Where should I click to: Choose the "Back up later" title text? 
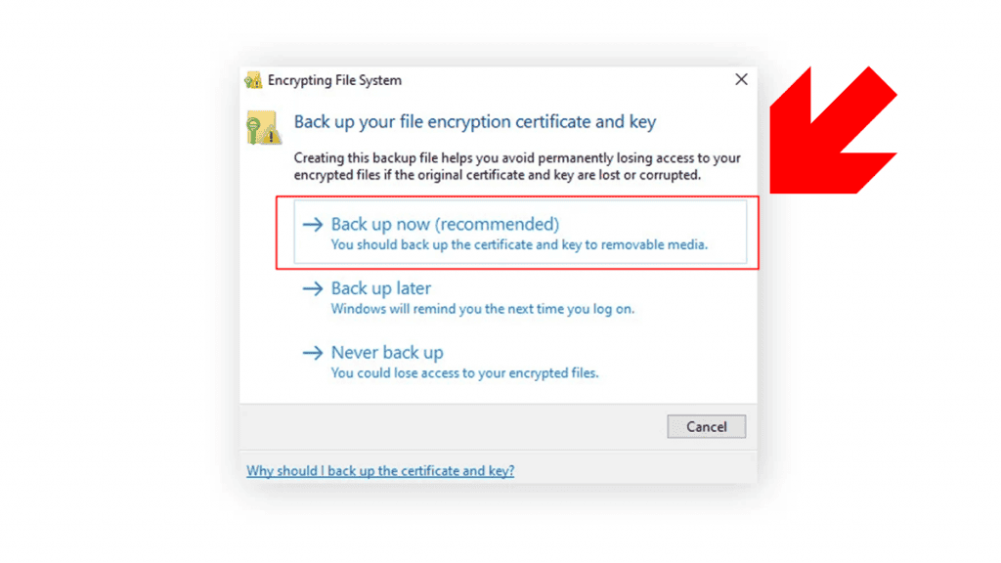(x=380, y=288)
